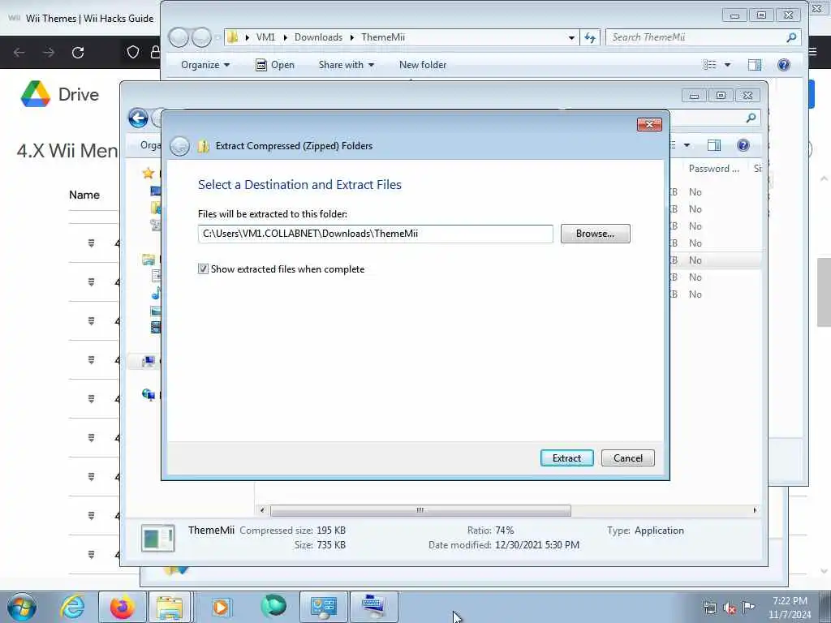The height and width of the screenshot is (623, 831).
Task: Select Downloads in the breadcrumb path
Action: tap(318, 37)
